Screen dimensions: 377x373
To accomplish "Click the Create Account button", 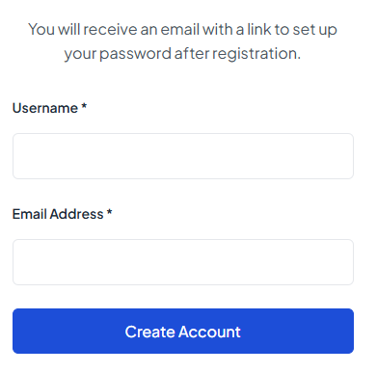I will pyautogui.click(x=183, y=331).
